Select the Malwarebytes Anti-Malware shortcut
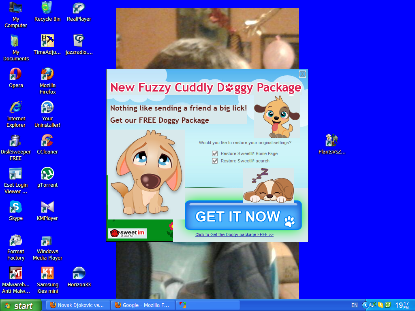 [16, 280]
